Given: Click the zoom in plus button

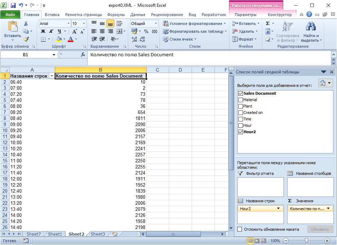Looking at the screenshot, I should (x=327, y=241).
